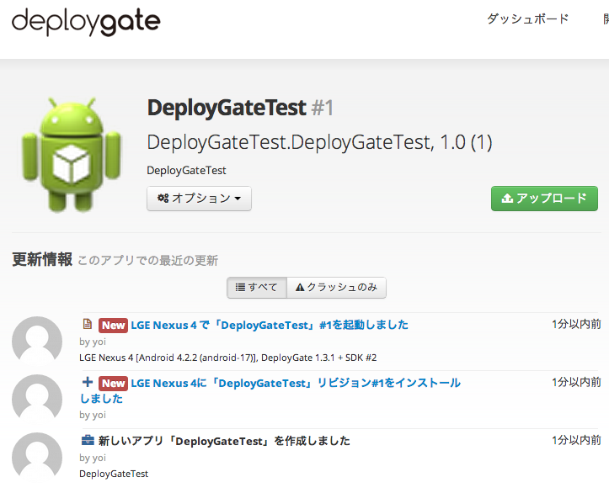
Task: Open the オプション dropdown
Action: pyautogui.click(x=200, y=199)
